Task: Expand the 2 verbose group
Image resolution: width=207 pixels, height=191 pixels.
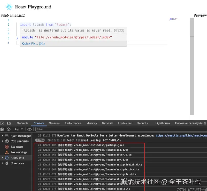Action: click(2, 163)
